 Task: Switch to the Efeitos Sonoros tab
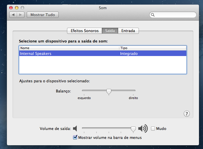(x=85, y=31)
